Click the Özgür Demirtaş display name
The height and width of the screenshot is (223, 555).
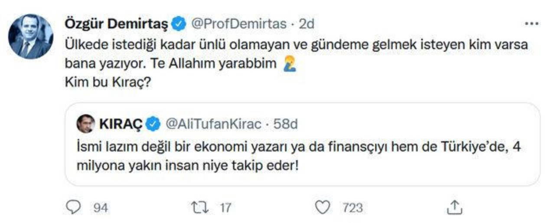pos(116,24)
